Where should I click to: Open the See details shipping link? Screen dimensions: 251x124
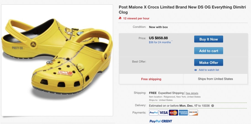click(192, 93)
